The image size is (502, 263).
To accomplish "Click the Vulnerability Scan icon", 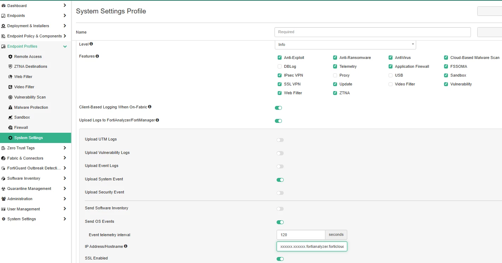I will click(10, 97).
